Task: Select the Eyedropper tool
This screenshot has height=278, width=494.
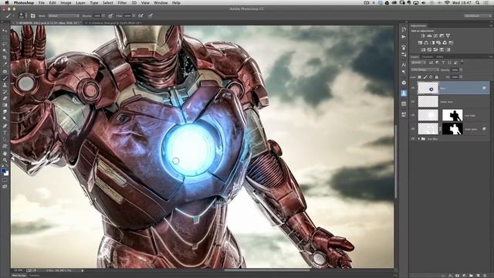Action: tap(5, 64)
